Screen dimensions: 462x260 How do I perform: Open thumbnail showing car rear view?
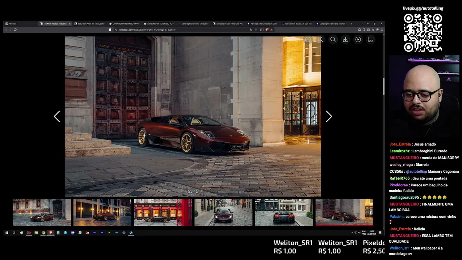point(284,213)
